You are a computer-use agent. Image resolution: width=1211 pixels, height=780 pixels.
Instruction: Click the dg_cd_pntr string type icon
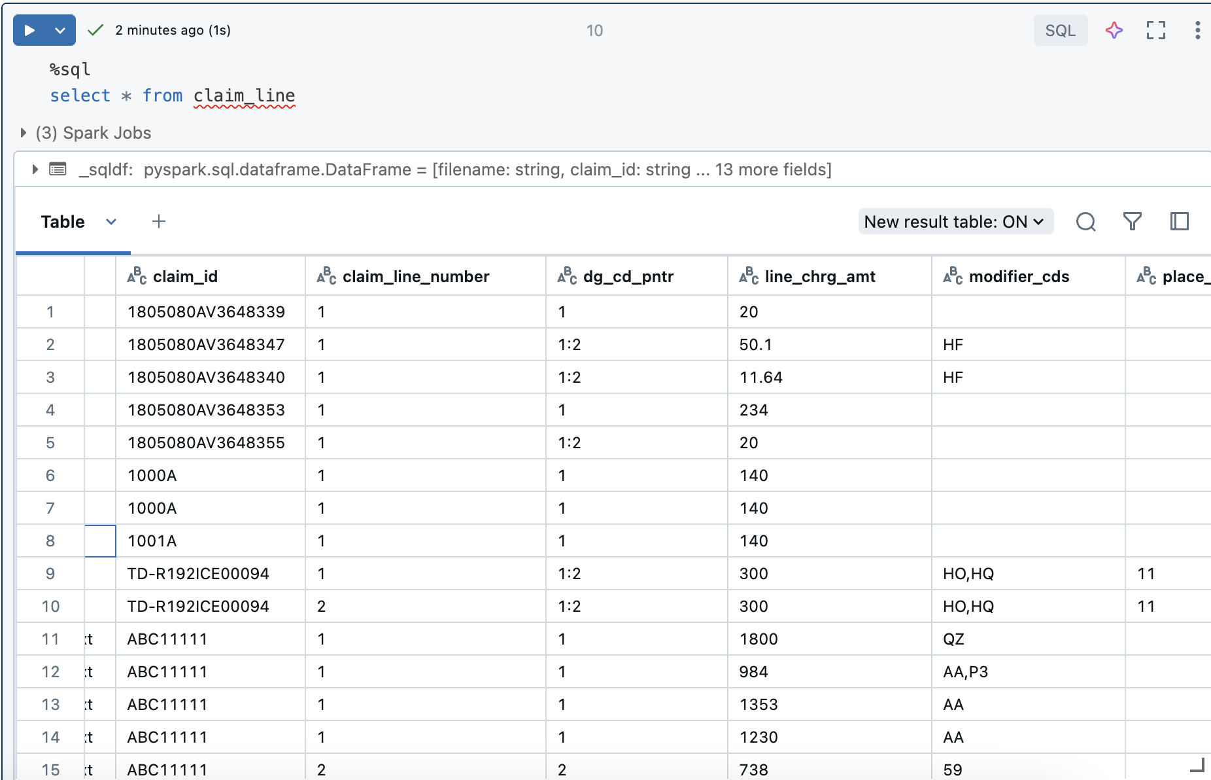(x=567, y=276)
